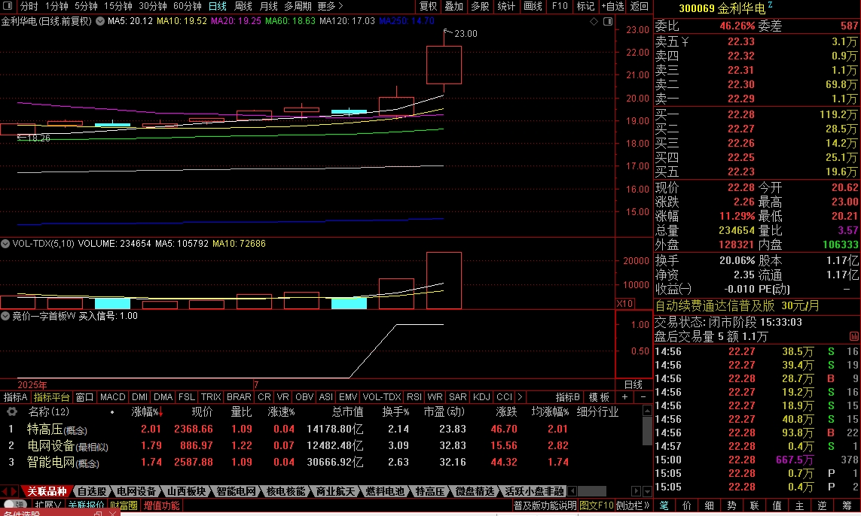Click the diamond marker icon above the chart
861x516 pixels.
(x=594, y=21)
